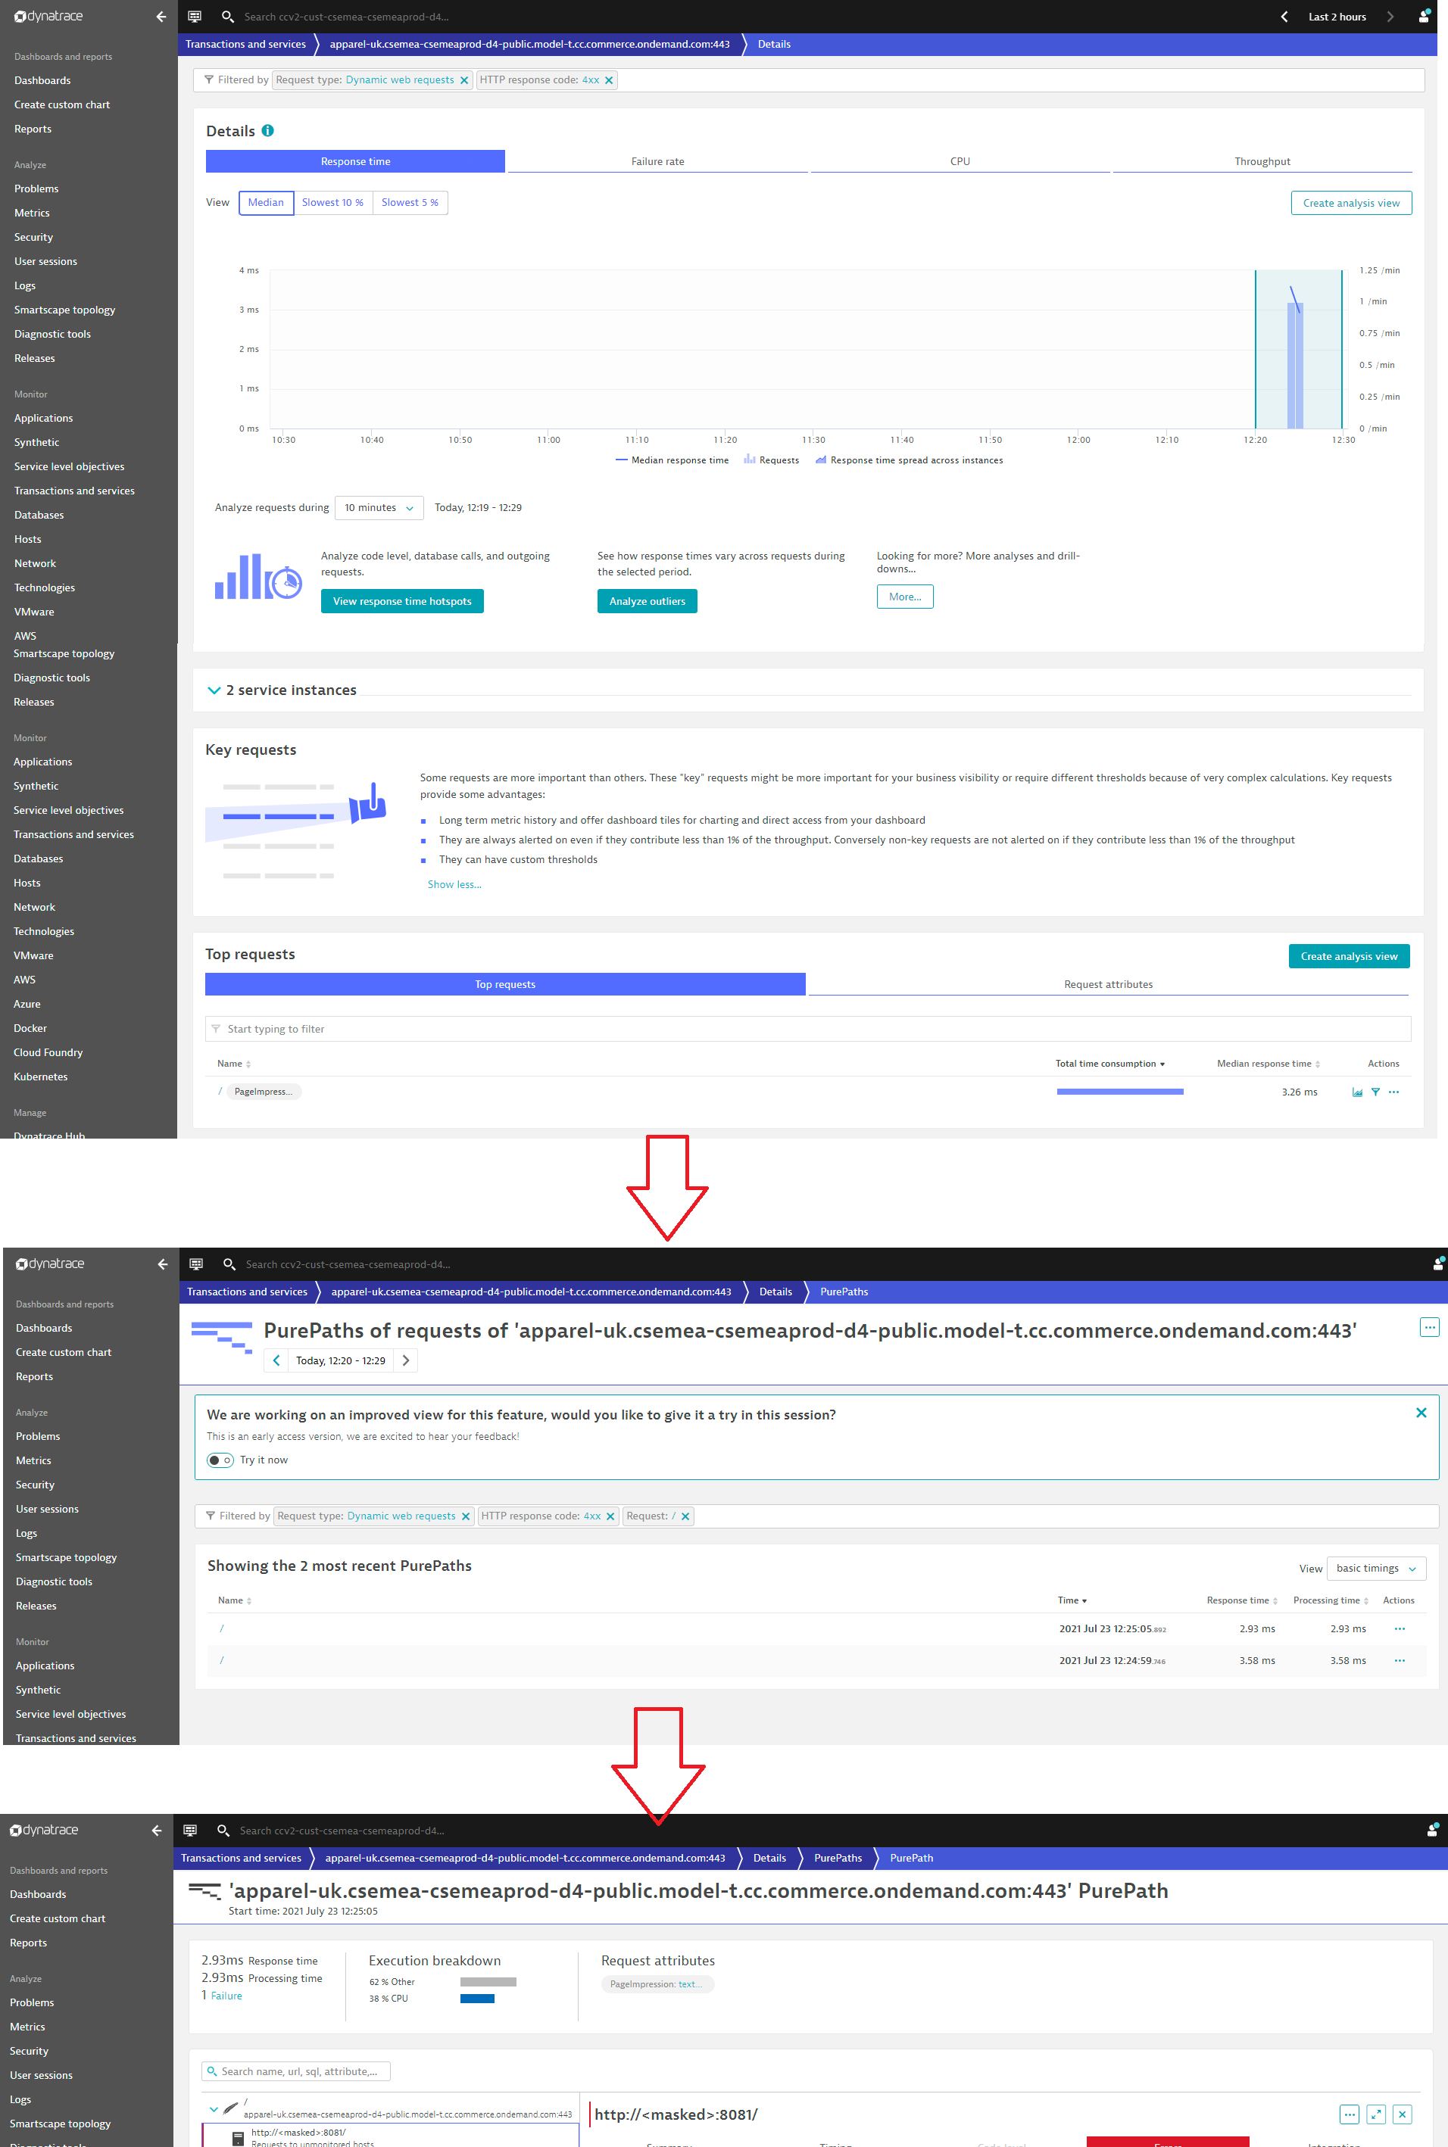Open the dashboards monitor icon on Details page
Viewport: 1448px width, 2147px height.
coord(195,17)
